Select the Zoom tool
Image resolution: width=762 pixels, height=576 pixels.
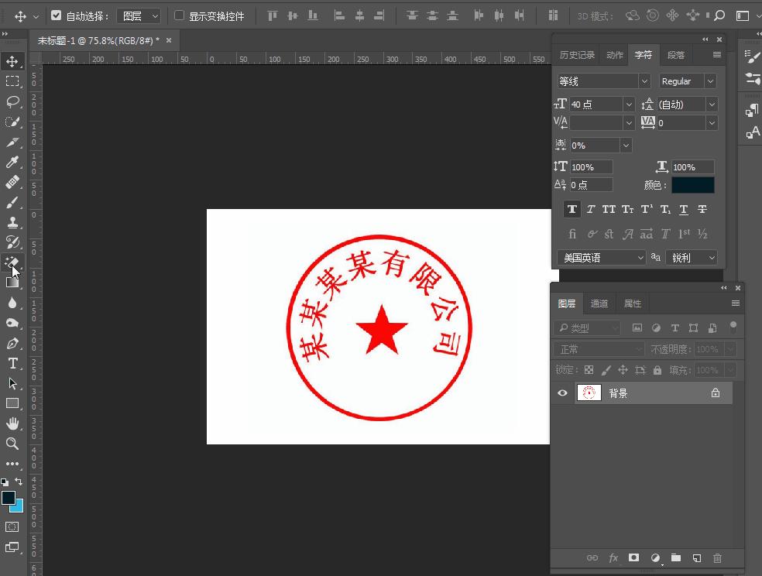click(12, 444)
